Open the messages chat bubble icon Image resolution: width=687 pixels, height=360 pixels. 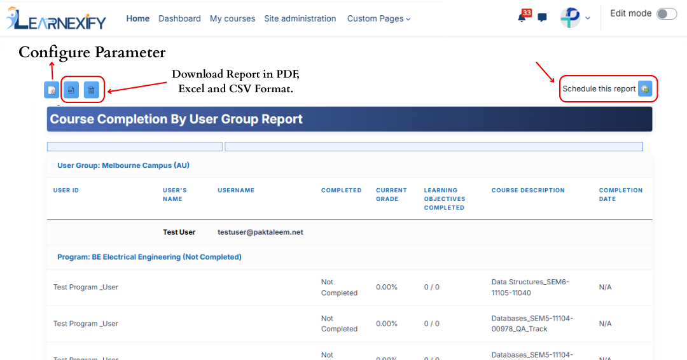click(x=542, y=18)
